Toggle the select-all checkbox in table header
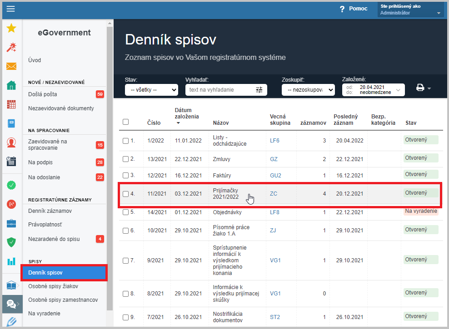The image size is (449, 329). pyautogui.click(x=126, y=122)
